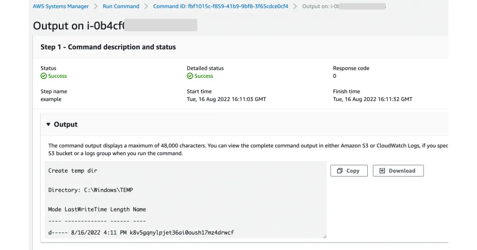Click inside the command output text area
The height and width of the screenshot is (250, 477).
(x=185, y=198)
